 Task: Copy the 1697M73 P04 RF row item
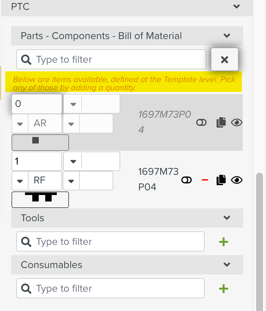point(221,180)
